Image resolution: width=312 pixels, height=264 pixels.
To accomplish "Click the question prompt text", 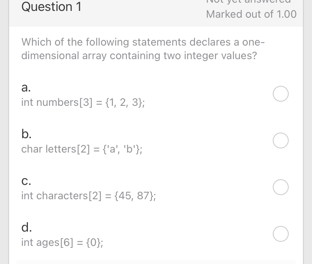I will click(x=143, y=49).
